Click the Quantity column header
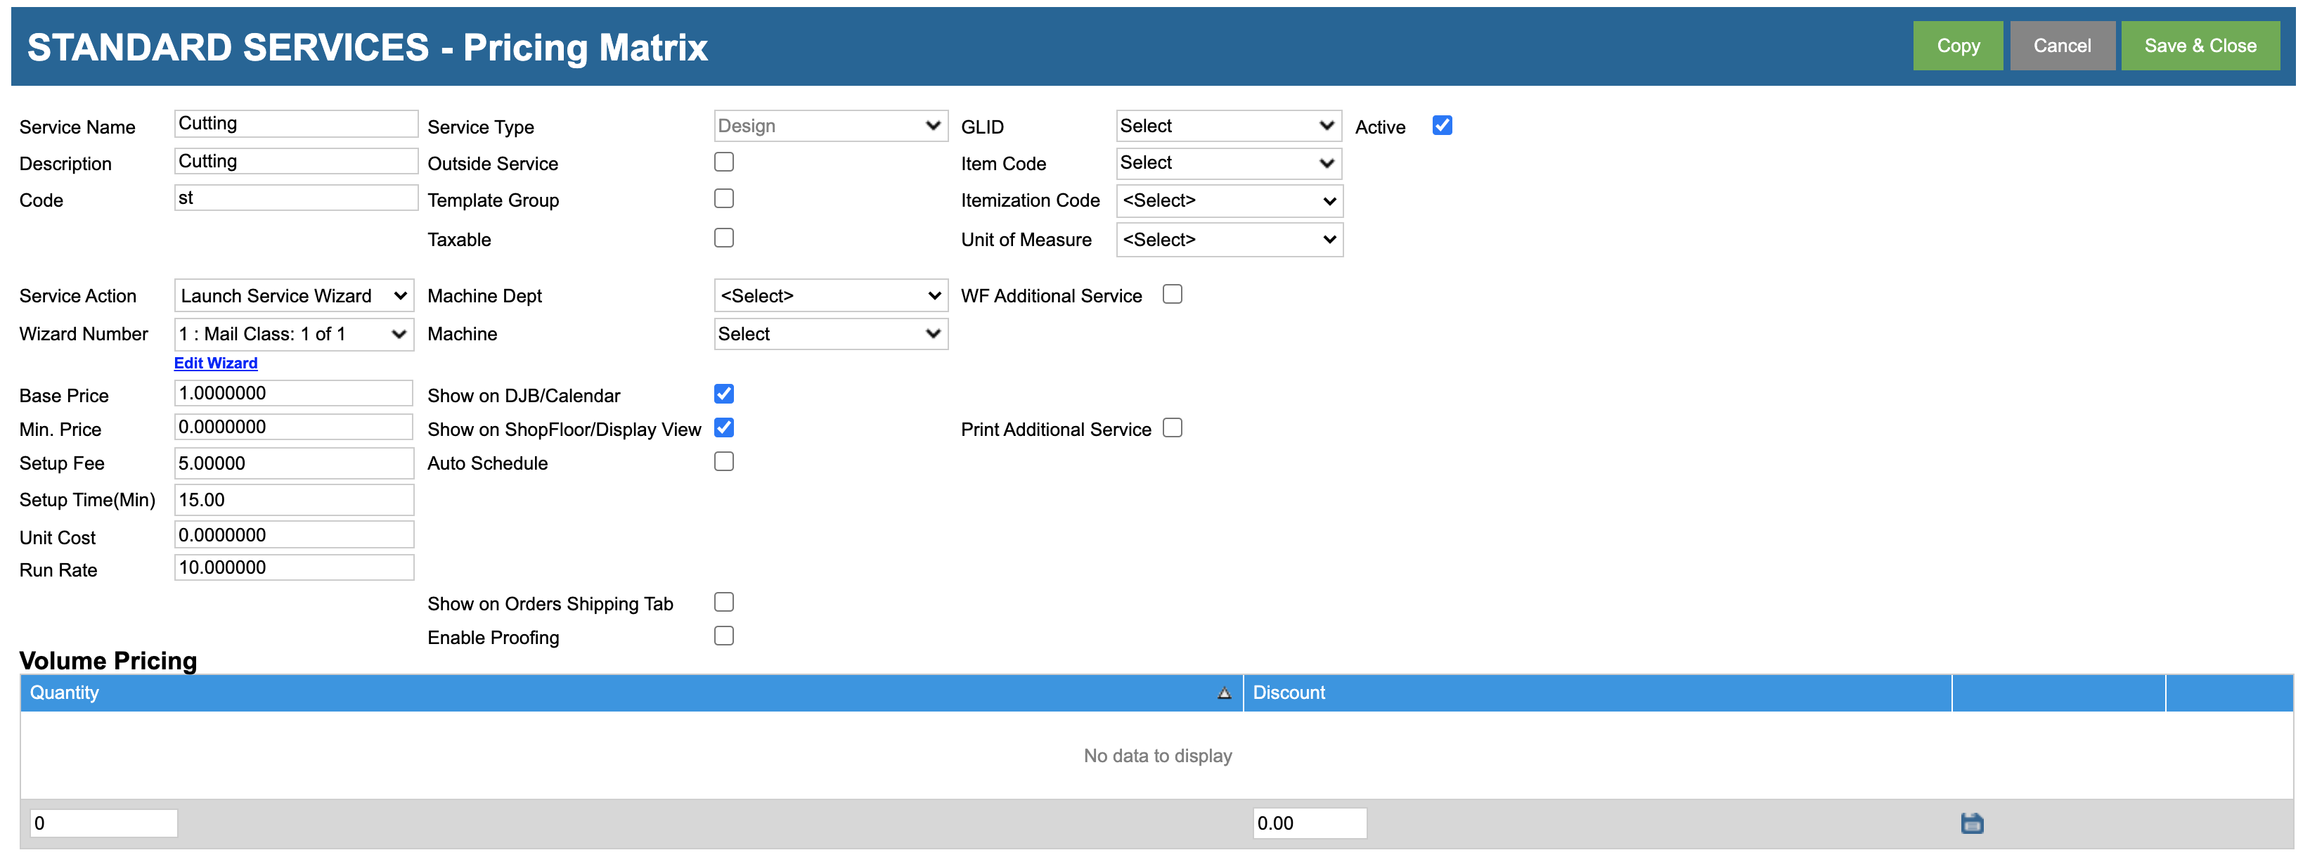 [x=631, y=693]
